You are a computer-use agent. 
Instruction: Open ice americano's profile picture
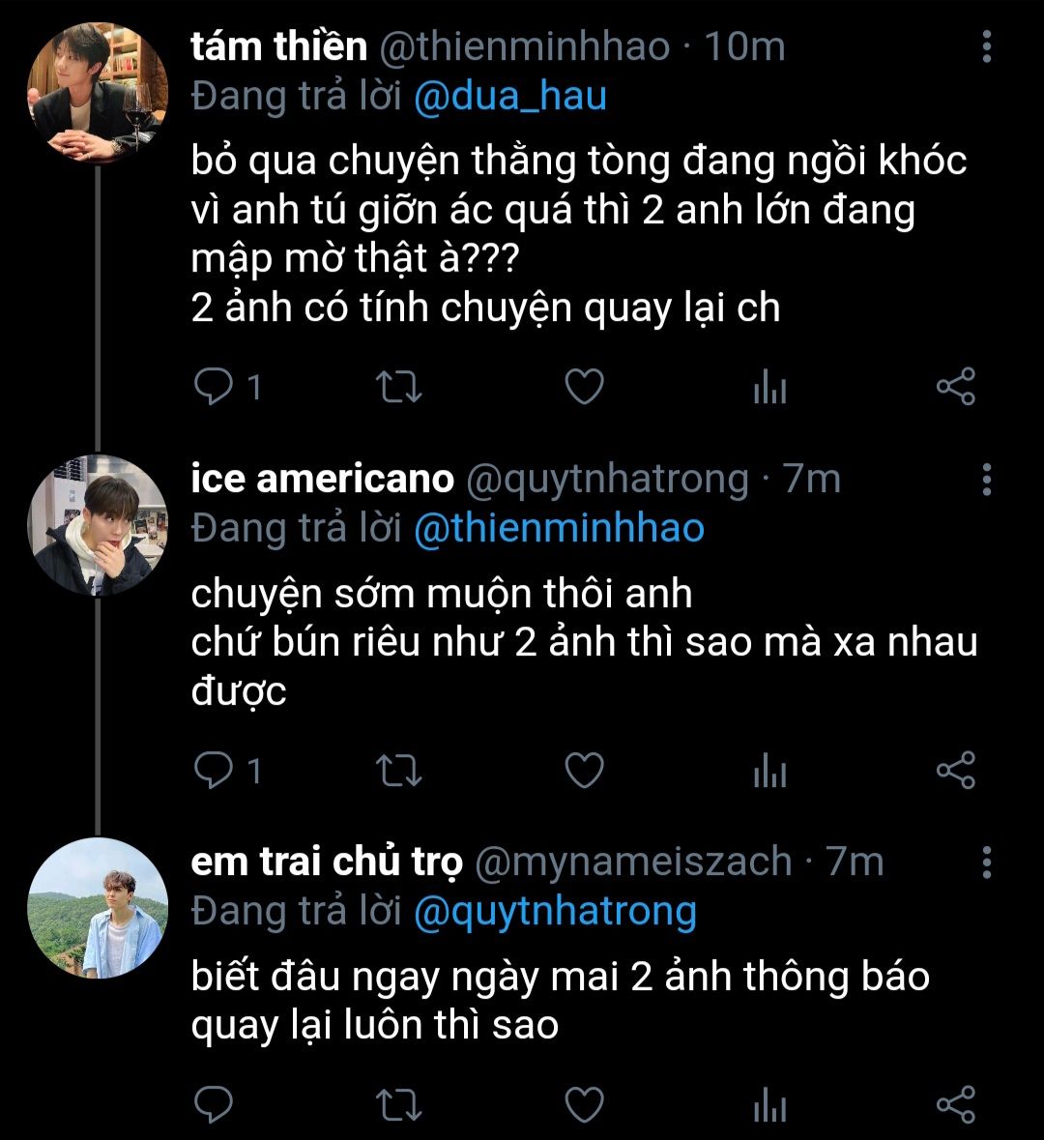[x=97, y=526]
